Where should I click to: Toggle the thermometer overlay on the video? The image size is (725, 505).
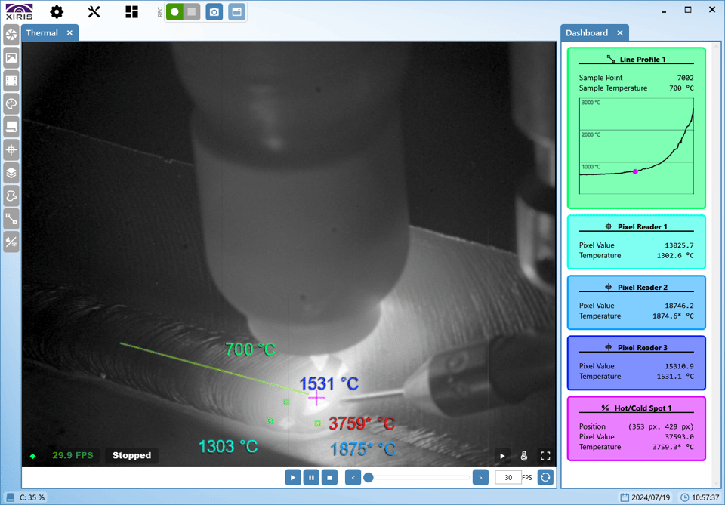pos(524,455)
